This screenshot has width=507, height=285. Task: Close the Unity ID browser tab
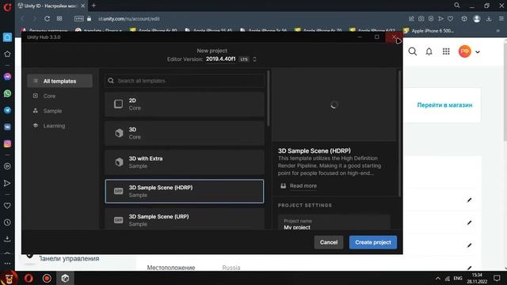[x=82, y=6]
